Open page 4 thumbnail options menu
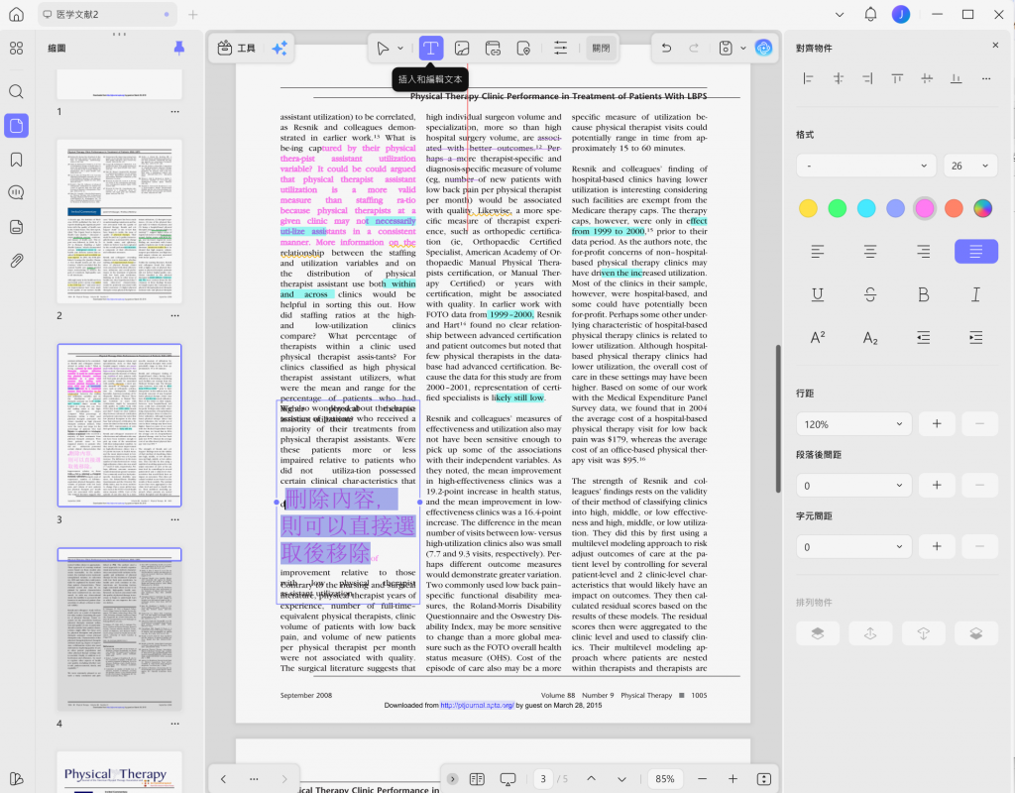 point(174,723)
